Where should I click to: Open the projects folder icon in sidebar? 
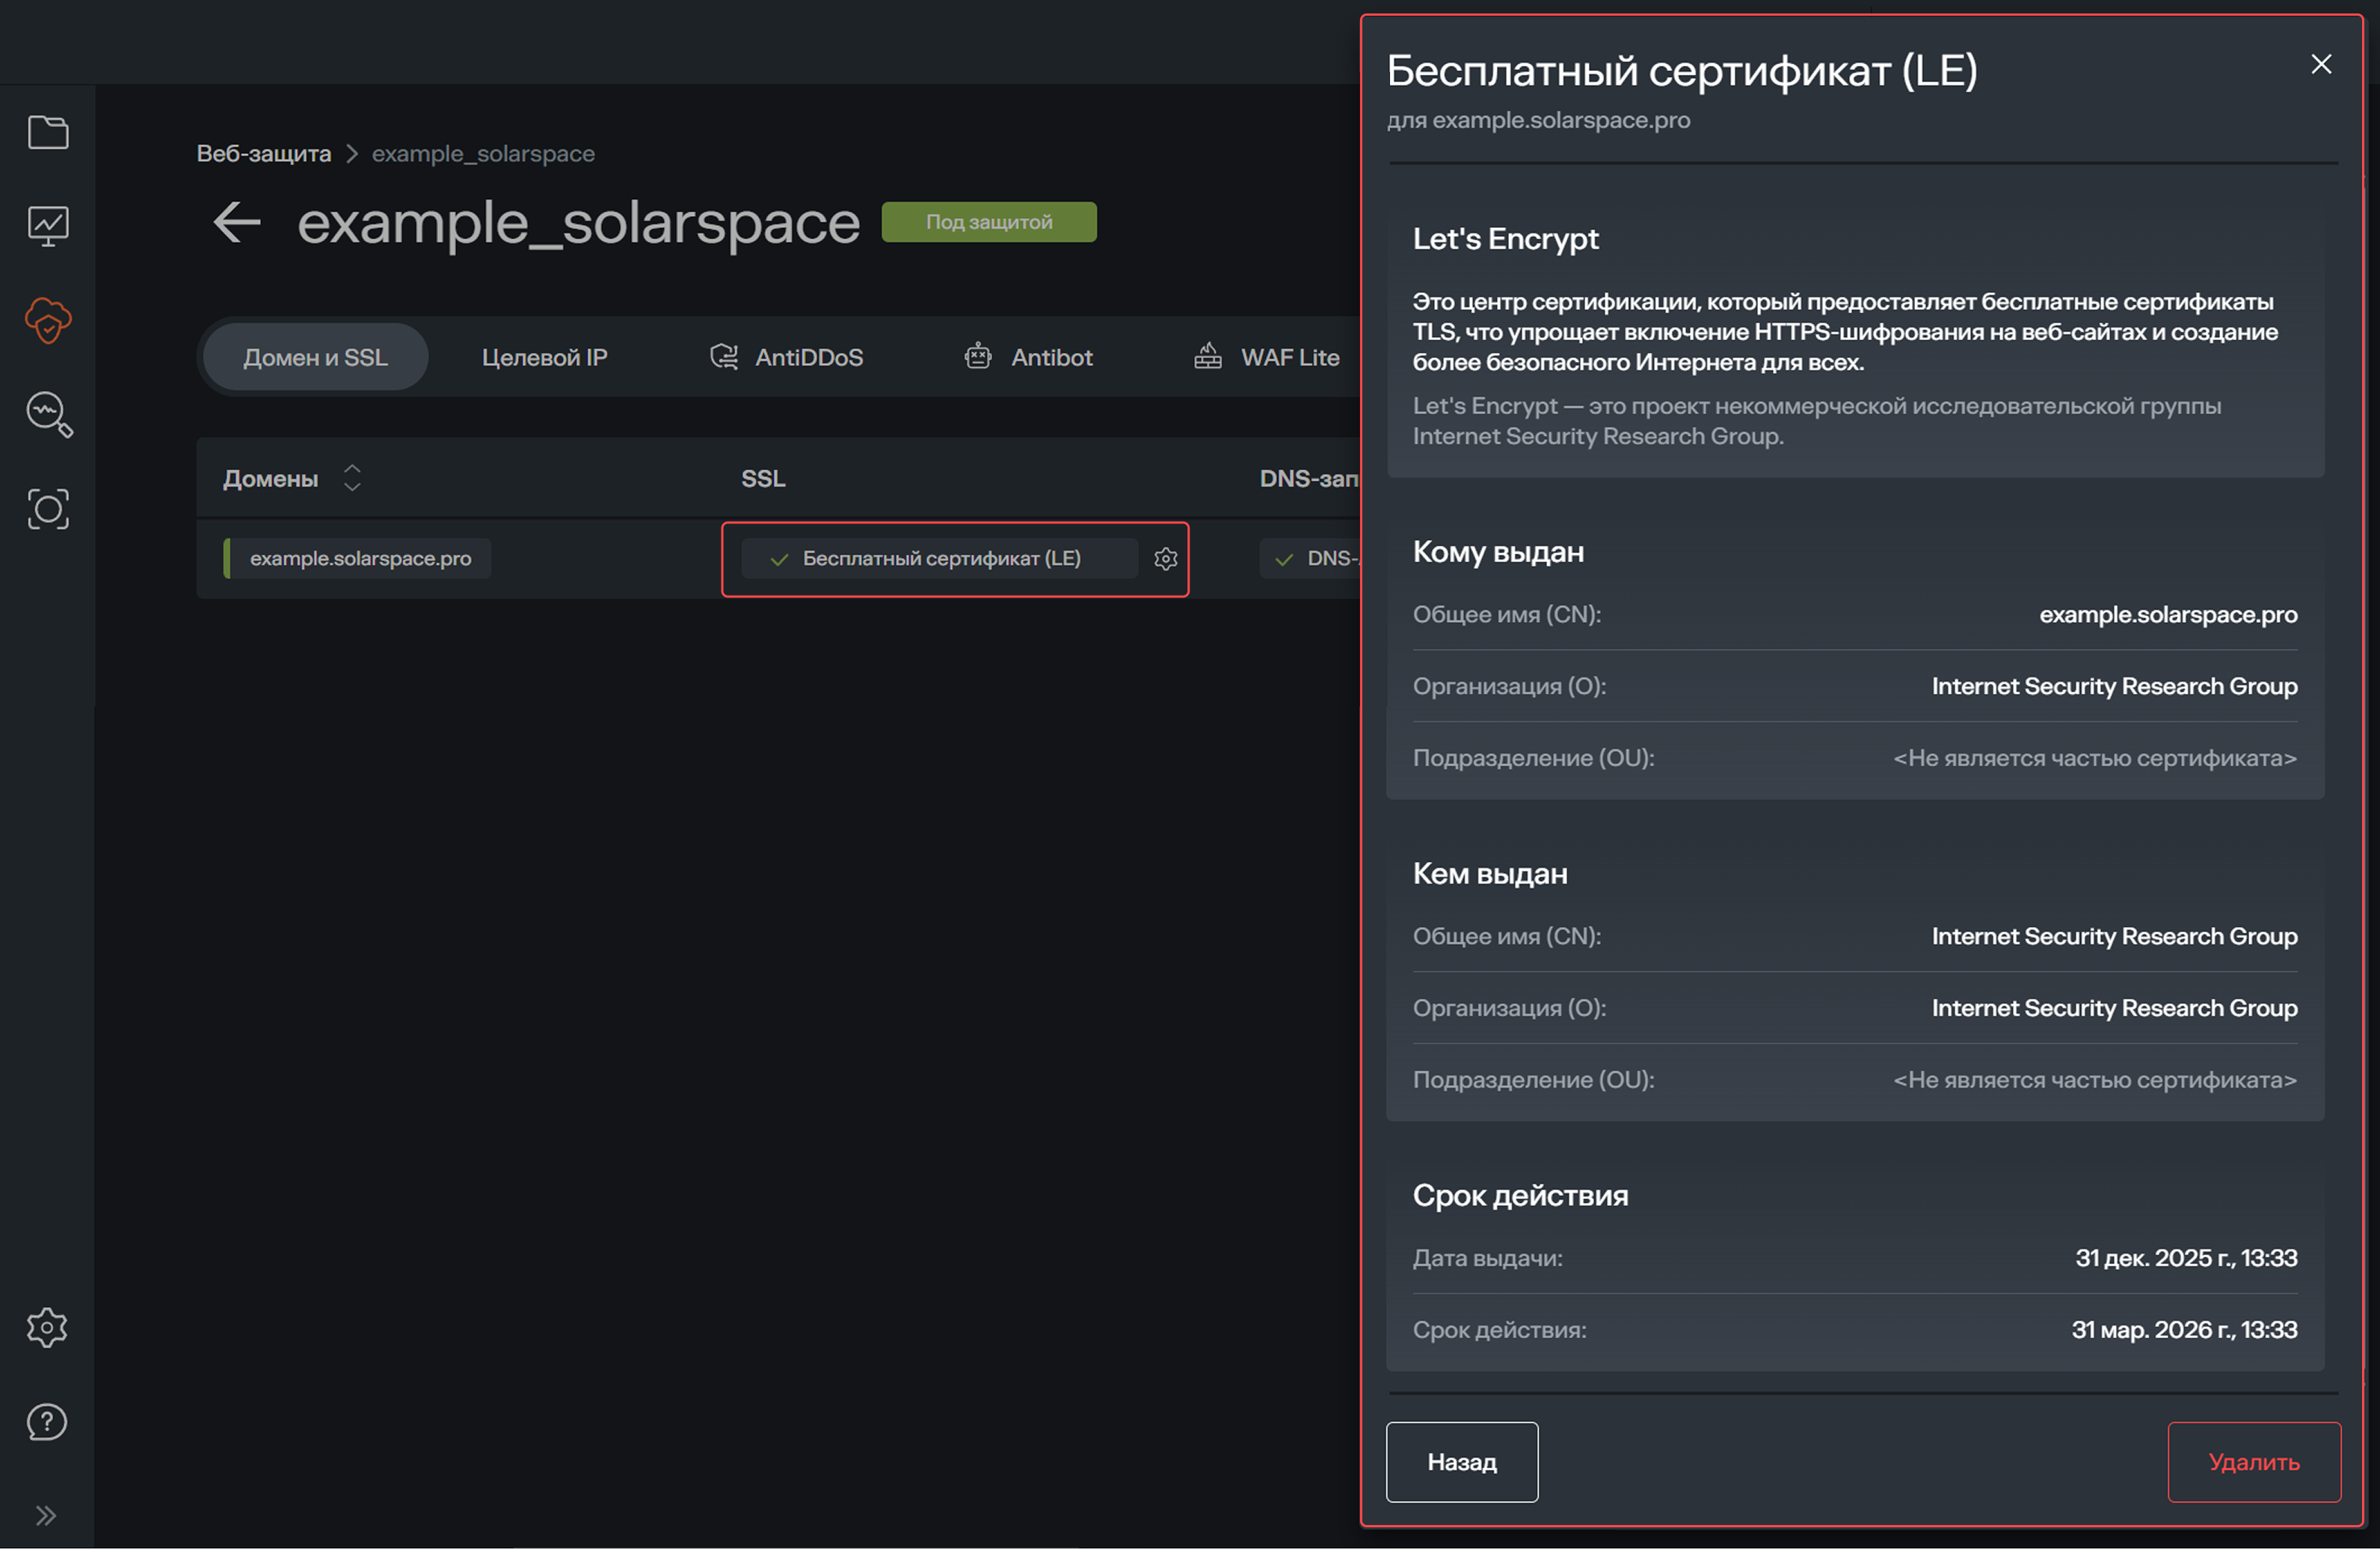[47, 132]
